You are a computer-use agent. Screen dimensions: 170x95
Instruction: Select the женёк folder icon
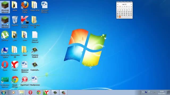tap(15, 6)
